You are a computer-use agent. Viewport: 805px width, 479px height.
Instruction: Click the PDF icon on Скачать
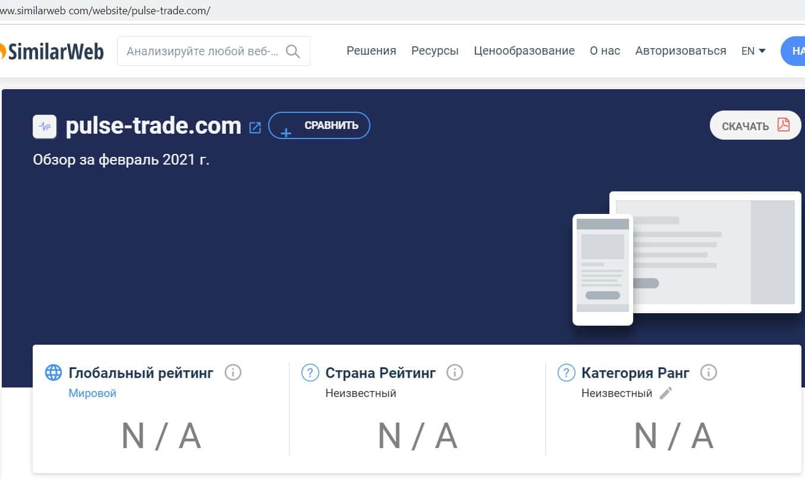click(784, 125)
